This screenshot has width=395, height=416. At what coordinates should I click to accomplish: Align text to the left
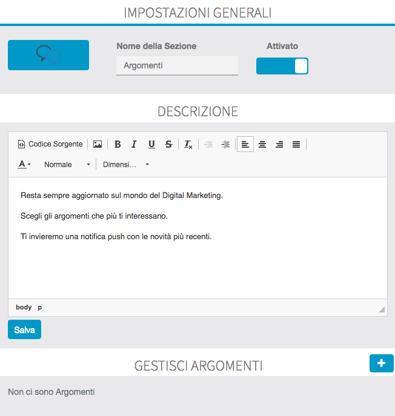pos(245,144)
